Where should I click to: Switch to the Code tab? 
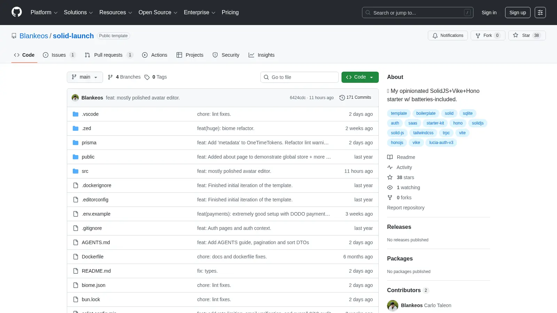point(24,55)
